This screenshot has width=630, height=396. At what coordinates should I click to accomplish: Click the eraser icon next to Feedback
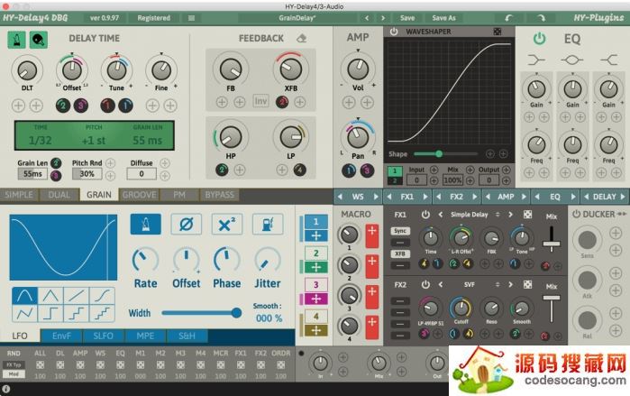pos(301,38)
